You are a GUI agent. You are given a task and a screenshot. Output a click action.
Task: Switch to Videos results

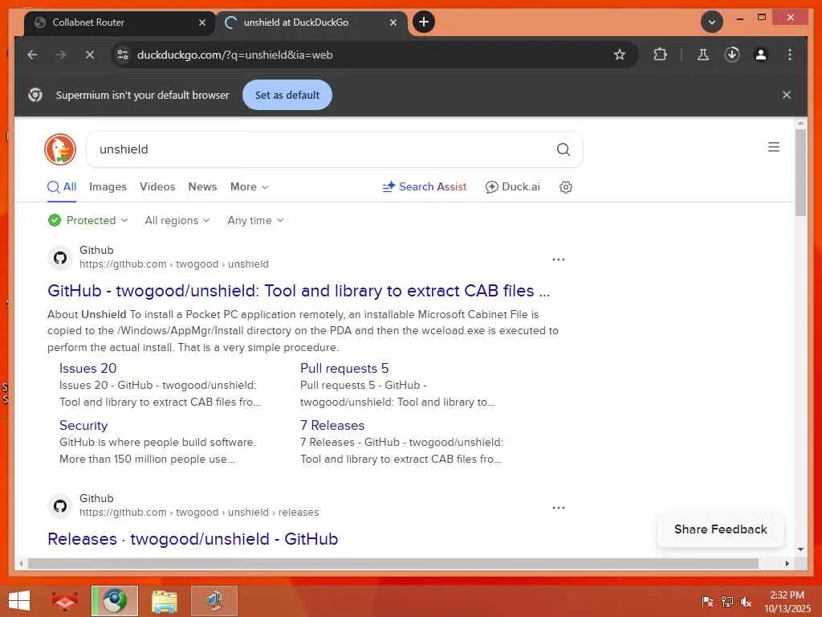pos(157,186)
